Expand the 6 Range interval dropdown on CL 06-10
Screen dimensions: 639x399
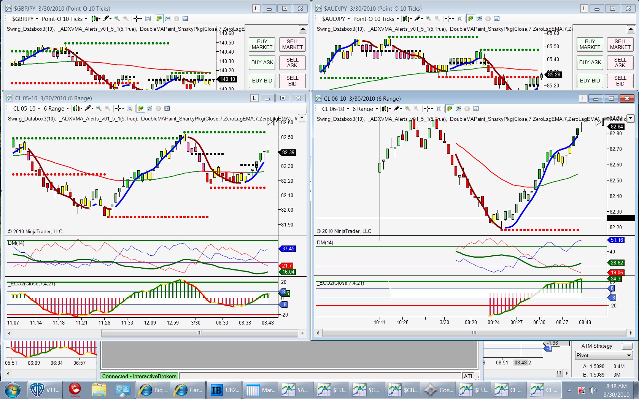(x=365, y=109)
